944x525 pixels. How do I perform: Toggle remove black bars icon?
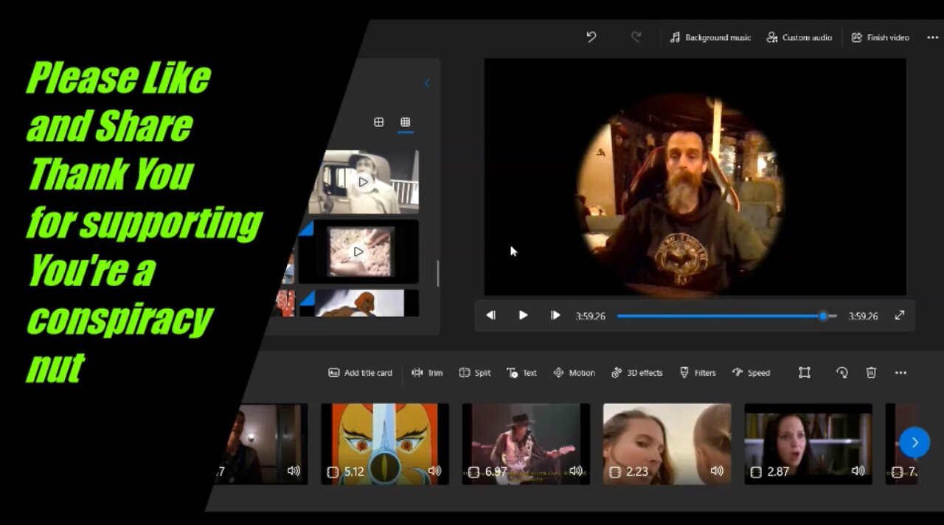[x=805, y=373]
